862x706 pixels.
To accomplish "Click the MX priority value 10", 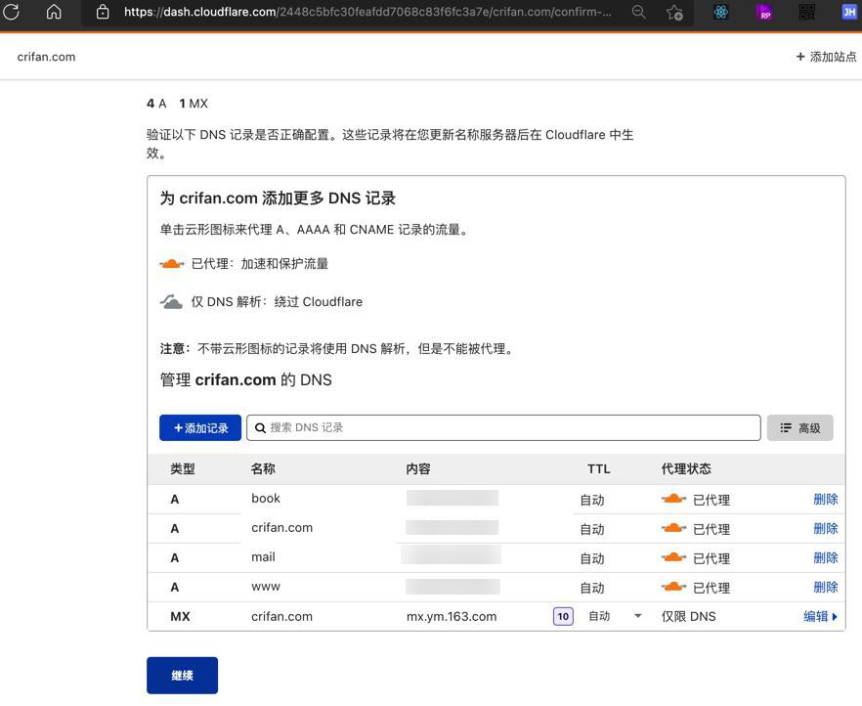I will coord(563,616).
